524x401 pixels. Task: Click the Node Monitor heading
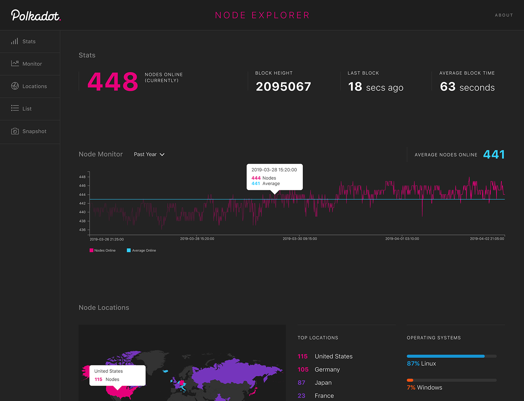tap(101, 154)
